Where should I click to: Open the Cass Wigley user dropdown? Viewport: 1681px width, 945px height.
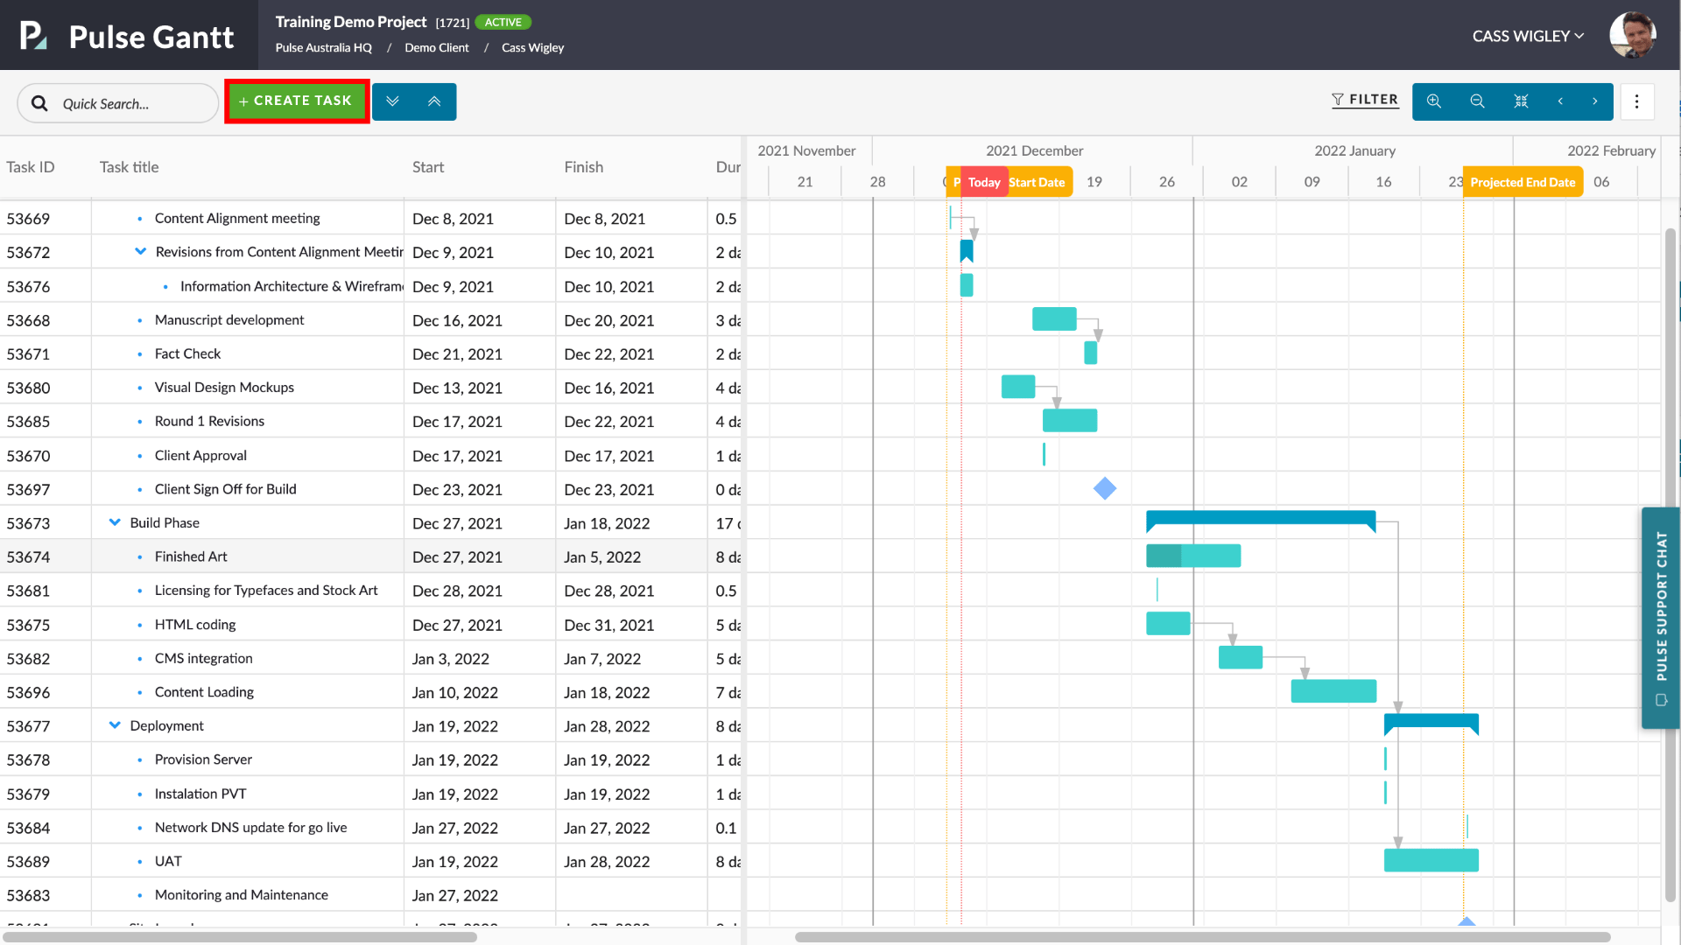[1528, 36]
